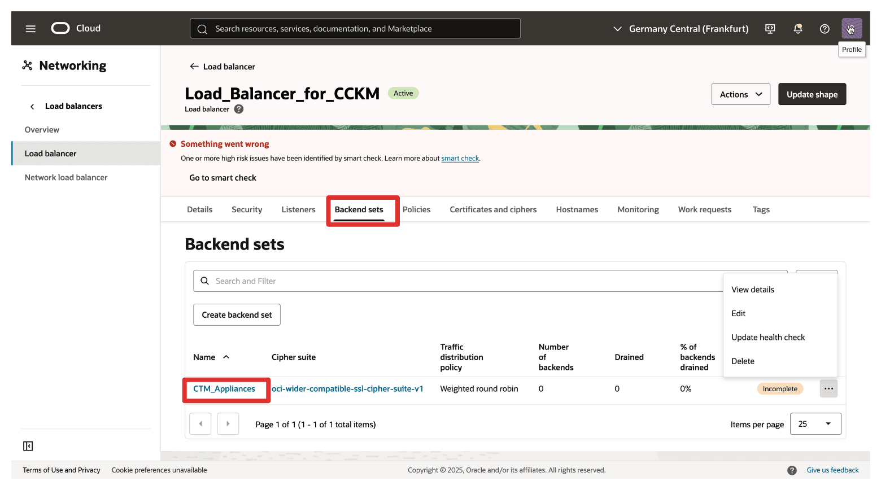
Task: Click Create backend set button
Action: [237, 315]
